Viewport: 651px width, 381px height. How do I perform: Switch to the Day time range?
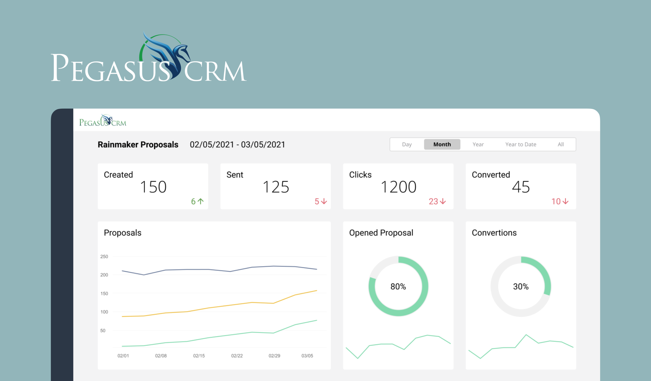[407, 144]
